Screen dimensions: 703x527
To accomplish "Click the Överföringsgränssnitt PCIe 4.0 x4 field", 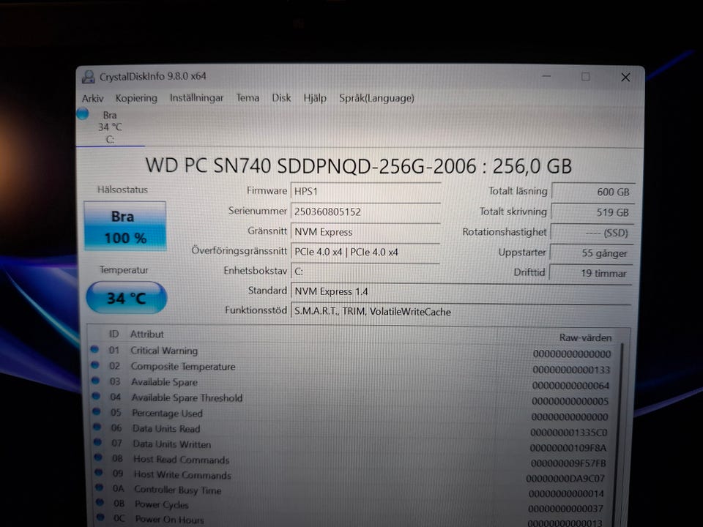I will pos(365,252).
